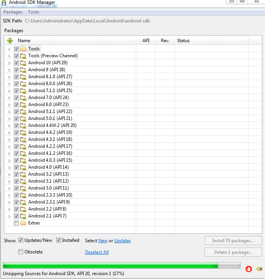
Task: Click the Android 4.0.3 (API 15) folder icon
Action: pos(23,160)
